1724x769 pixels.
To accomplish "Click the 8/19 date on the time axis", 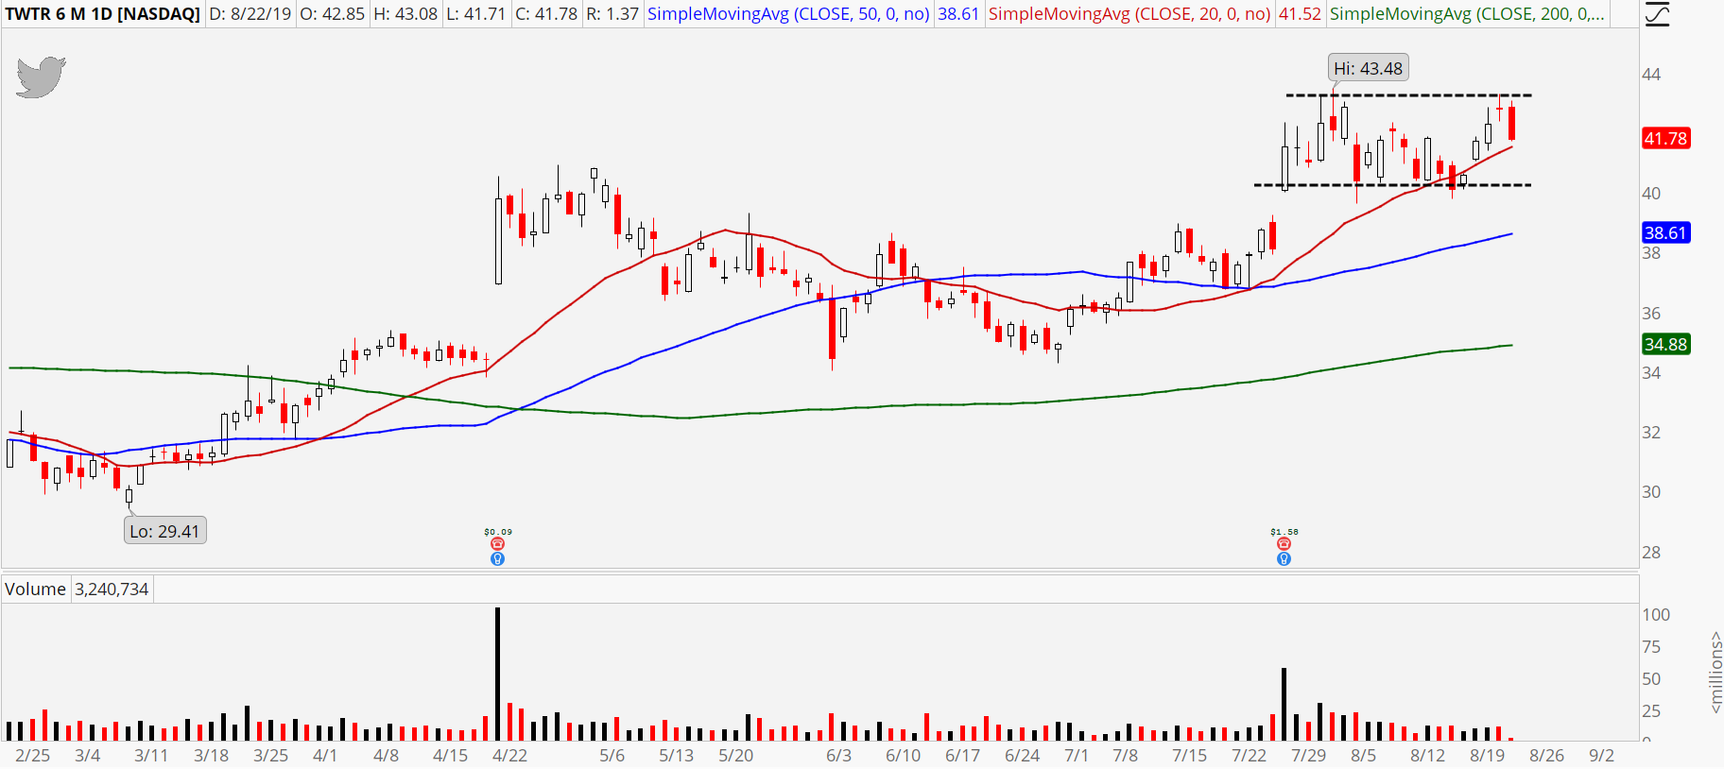I will (1488, 756).
